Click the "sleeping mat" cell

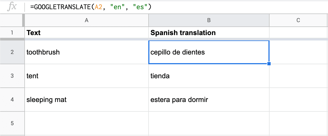click(x=87, y=100)
